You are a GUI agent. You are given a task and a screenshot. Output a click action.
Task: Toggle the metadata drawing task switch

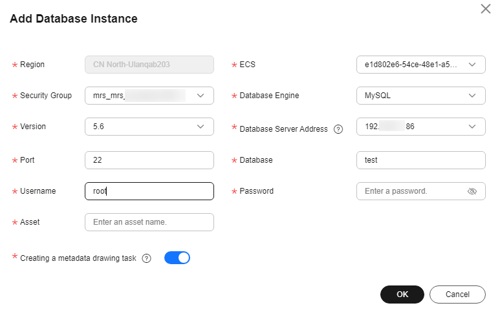(177, 258)
